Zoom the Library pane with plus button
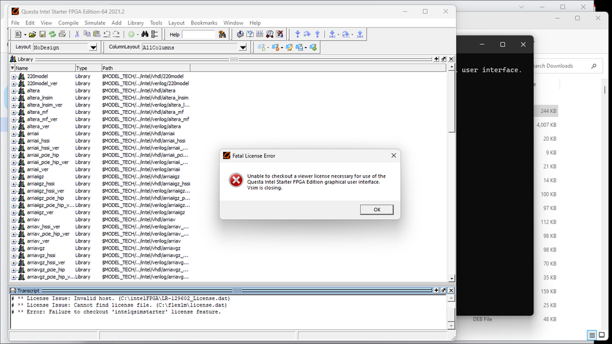 coord(436,59)
